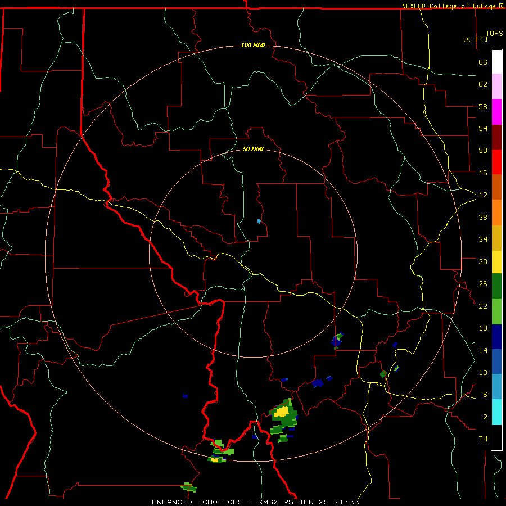Click the legend value 2
Viewport: 506px width, 506px height.
coord(485,417)
